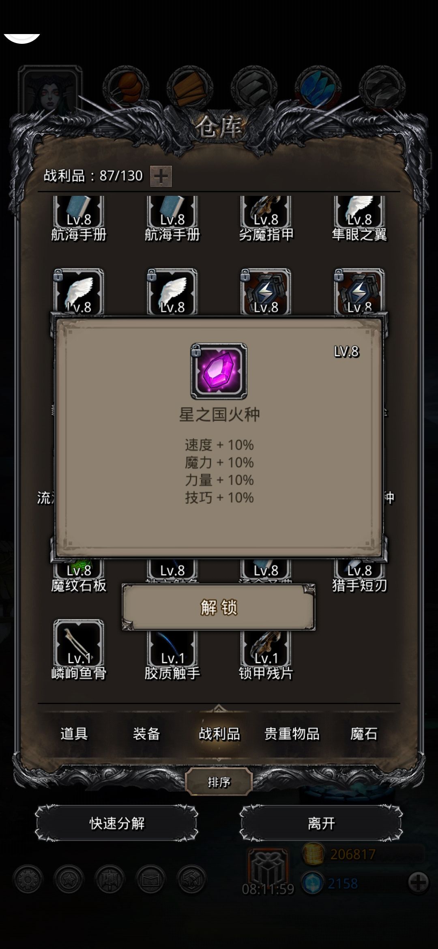Add gems with the plus icon
The width and height of the screenshot is (438, 949).
(418, 882)
